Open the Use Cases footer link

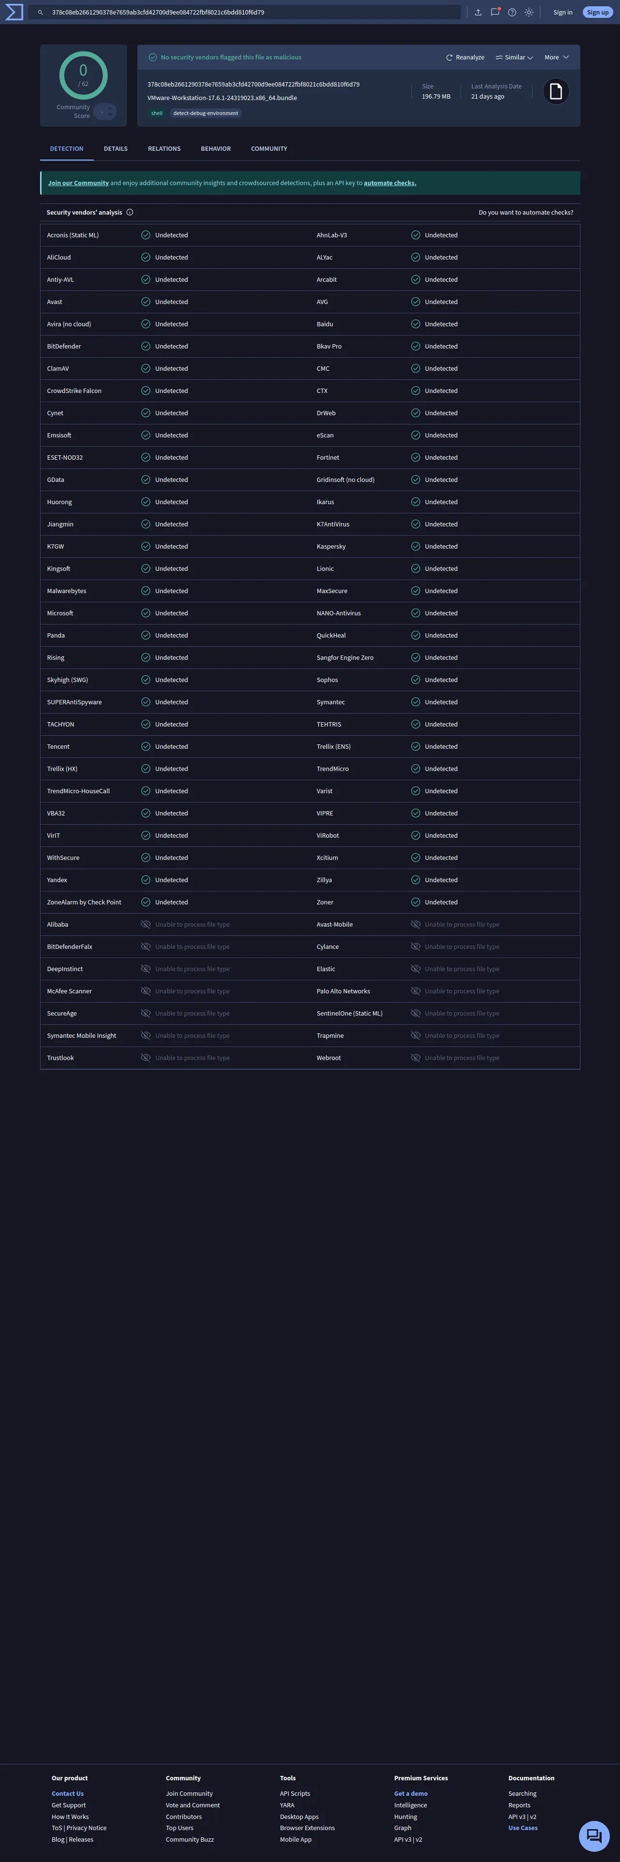(x=522, y=1828)
